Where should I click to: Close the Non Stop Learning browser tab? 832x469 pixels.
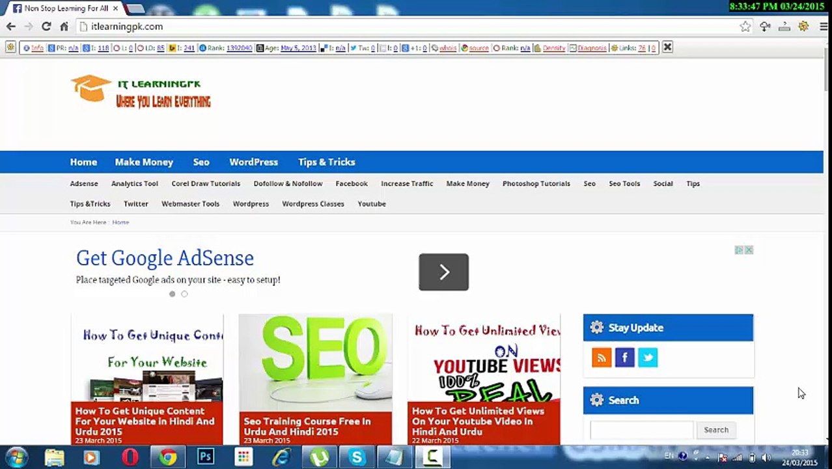(116, 8)
